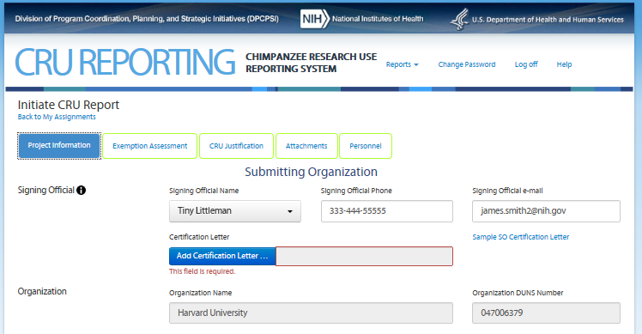Click Log off in the header
The width and height of the screenshot is (642, 334).
tap(526, 64)
